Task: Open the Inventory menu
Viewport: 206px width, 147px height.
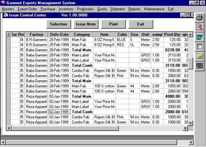Action: [66, 9]
